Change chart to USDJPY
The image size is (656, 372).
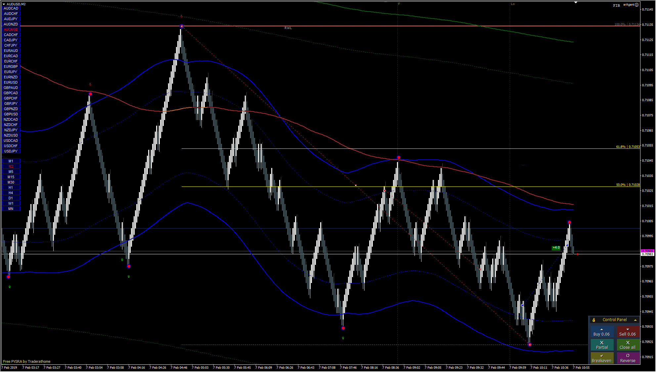pos(11,151)
